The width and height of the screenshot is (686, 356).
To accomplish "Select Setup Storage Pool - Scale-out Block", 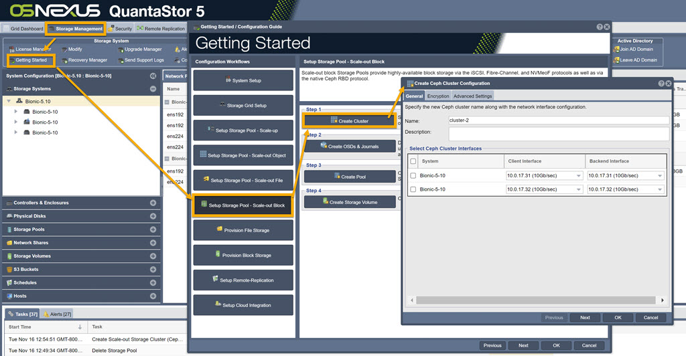I will click(x=243, y=205).
